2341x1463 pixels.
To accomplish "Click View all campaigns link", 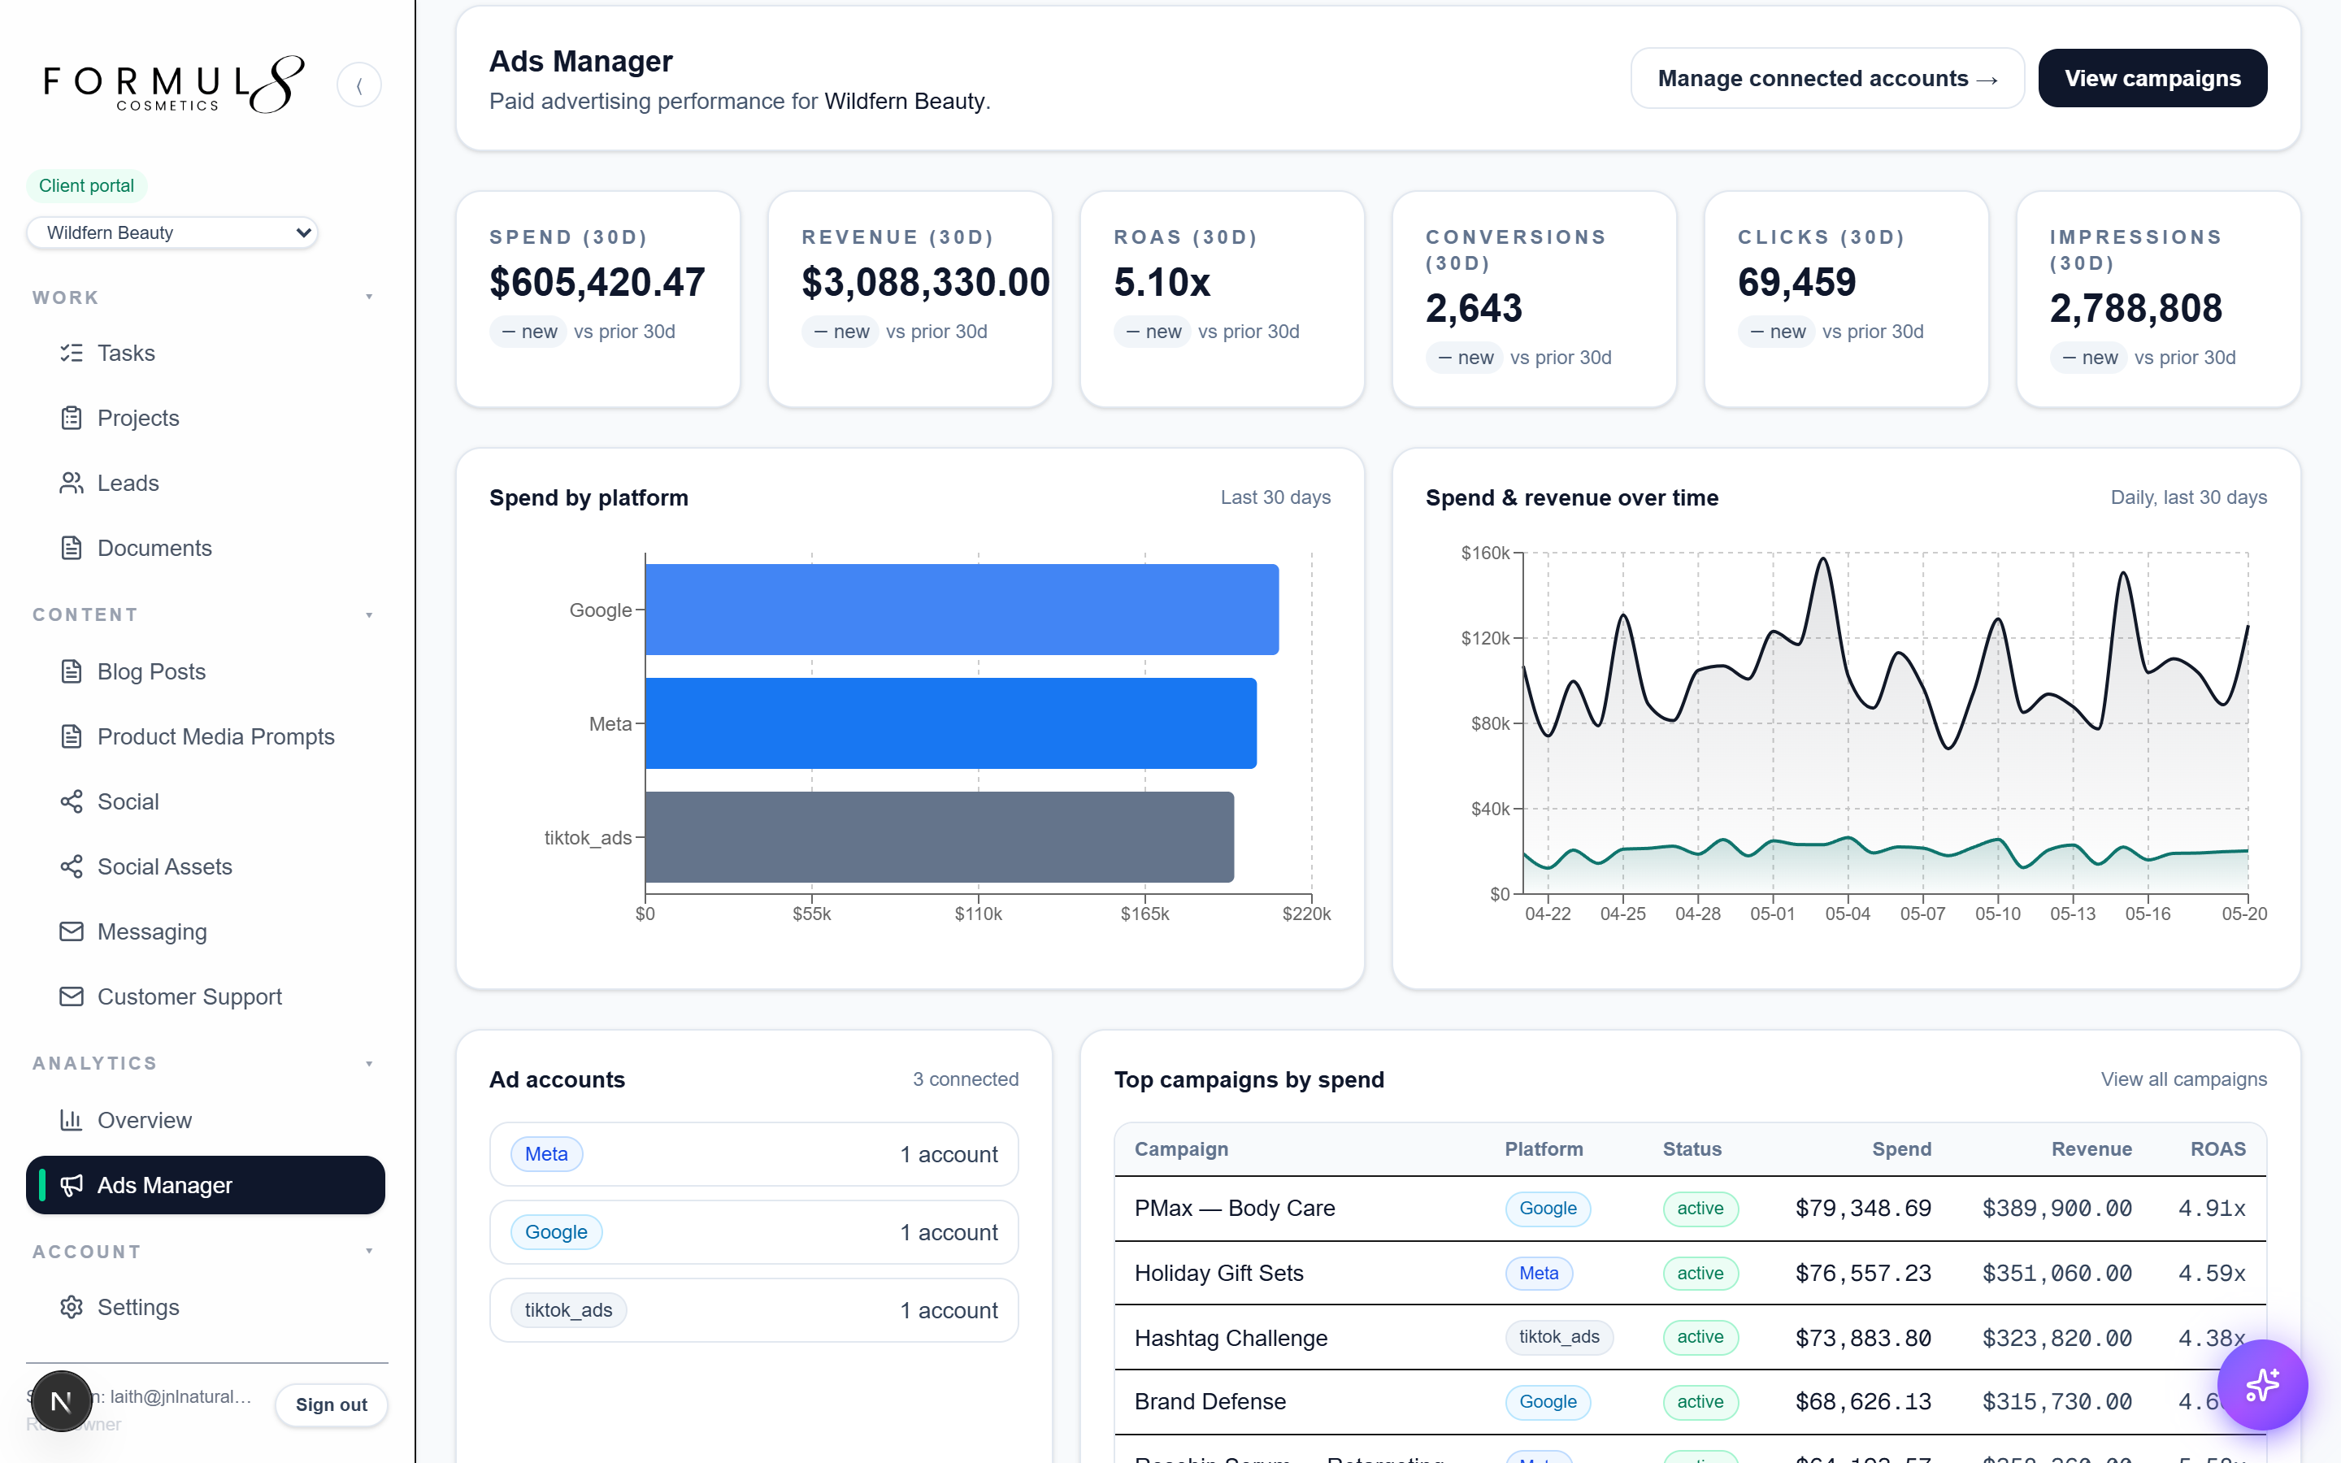I will coord(2183,1079).
